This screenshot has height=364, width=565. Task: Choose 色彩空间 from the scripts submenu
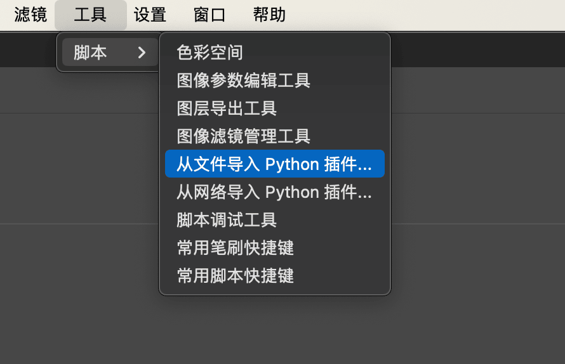[x=210, y=53]
